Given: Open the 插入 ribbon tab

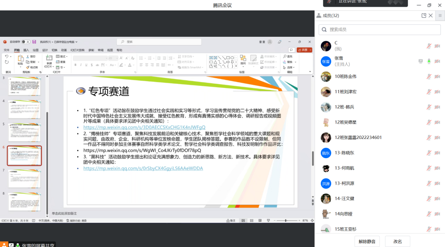Looking at the screenshot, I should coord(26,50).
